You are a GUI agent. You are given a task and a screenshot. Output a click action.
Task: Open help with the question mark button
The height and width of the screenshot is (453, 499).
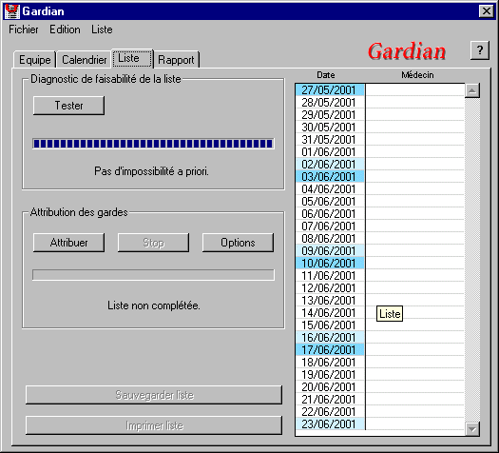pos(480,50)
